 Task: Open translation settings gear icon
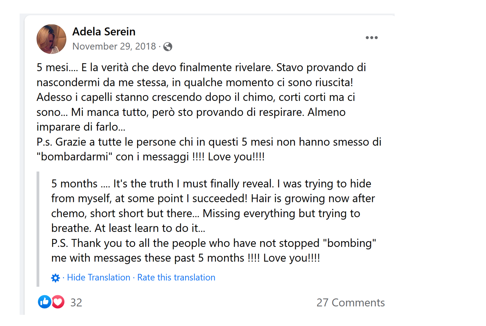tap(55, 278)
